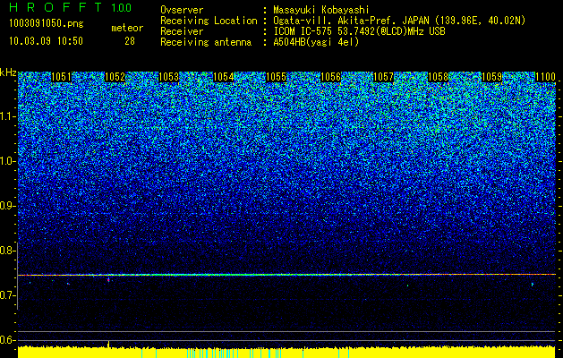Click the yellow signal spike near 1052

[108, 344]
